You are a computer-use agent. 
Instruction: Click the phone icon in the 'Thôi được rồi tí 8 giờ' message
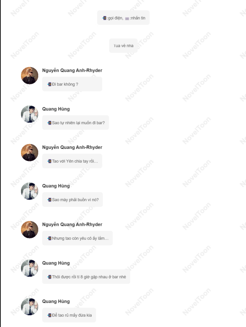pos(50,277)
